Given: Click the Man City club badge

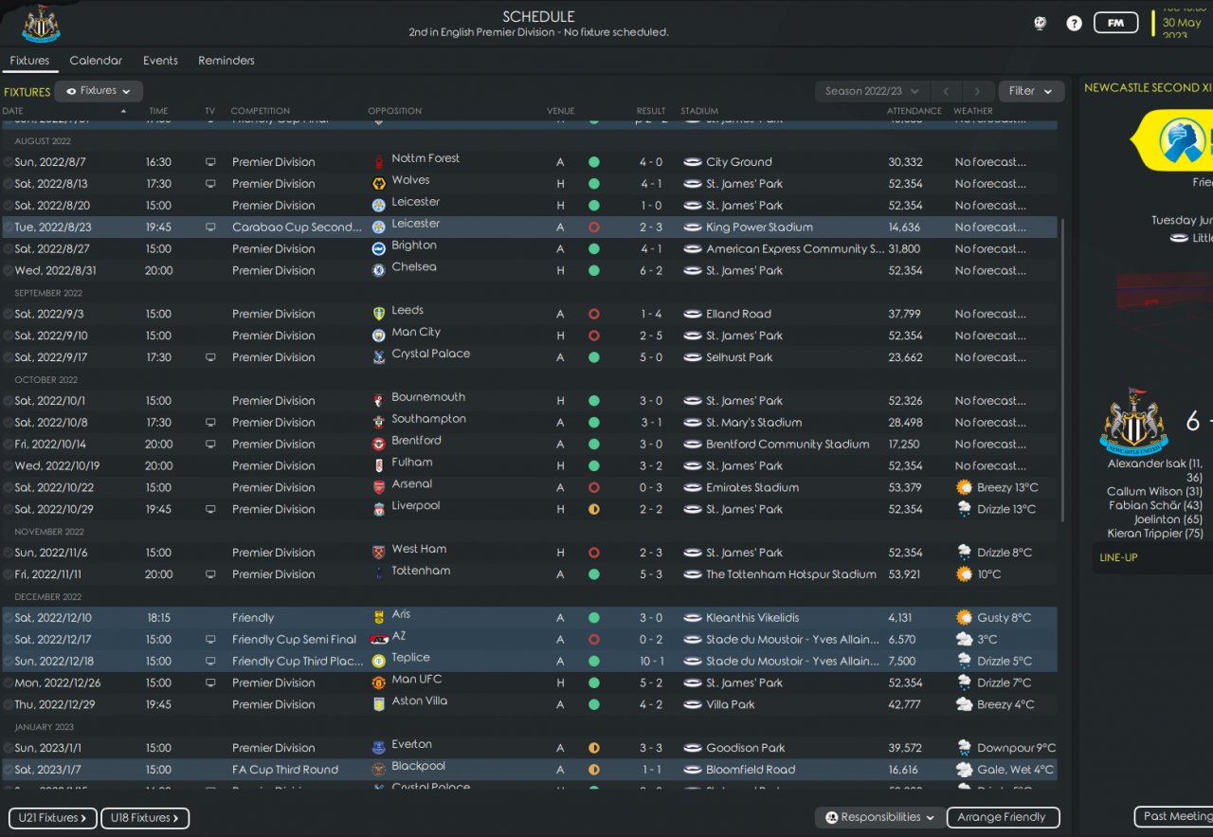Looking at the screenshot, I should point(379,336).
